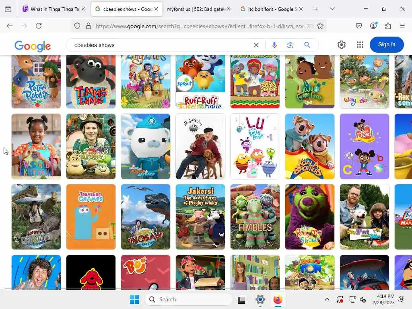Go to the Google logo homepage
Viewport: 412px width, 309px height.
coord(33,46)
